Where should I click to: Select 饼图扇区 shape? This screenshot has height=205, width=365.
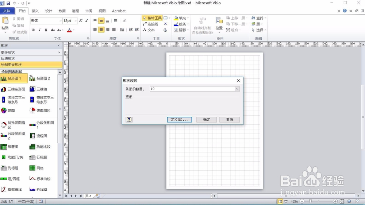pyautogui.click(x=40, y=111)
